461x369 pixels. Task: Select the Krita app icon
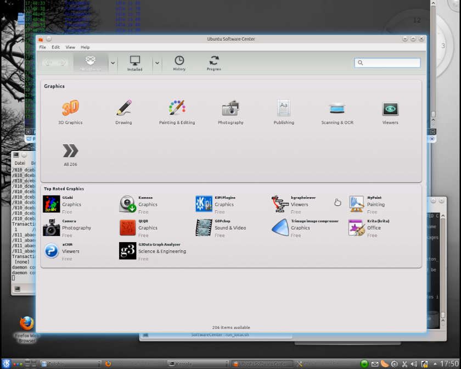pos(356,227)
